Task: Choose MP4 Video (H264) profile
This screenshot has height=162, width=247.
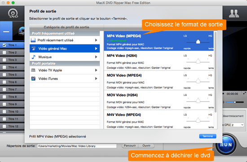Action: [159, 60]
